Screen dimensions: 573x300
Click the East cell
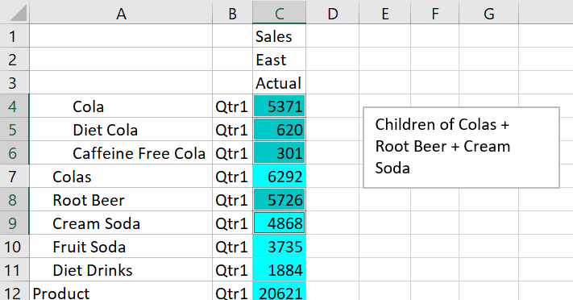(279, 59)
